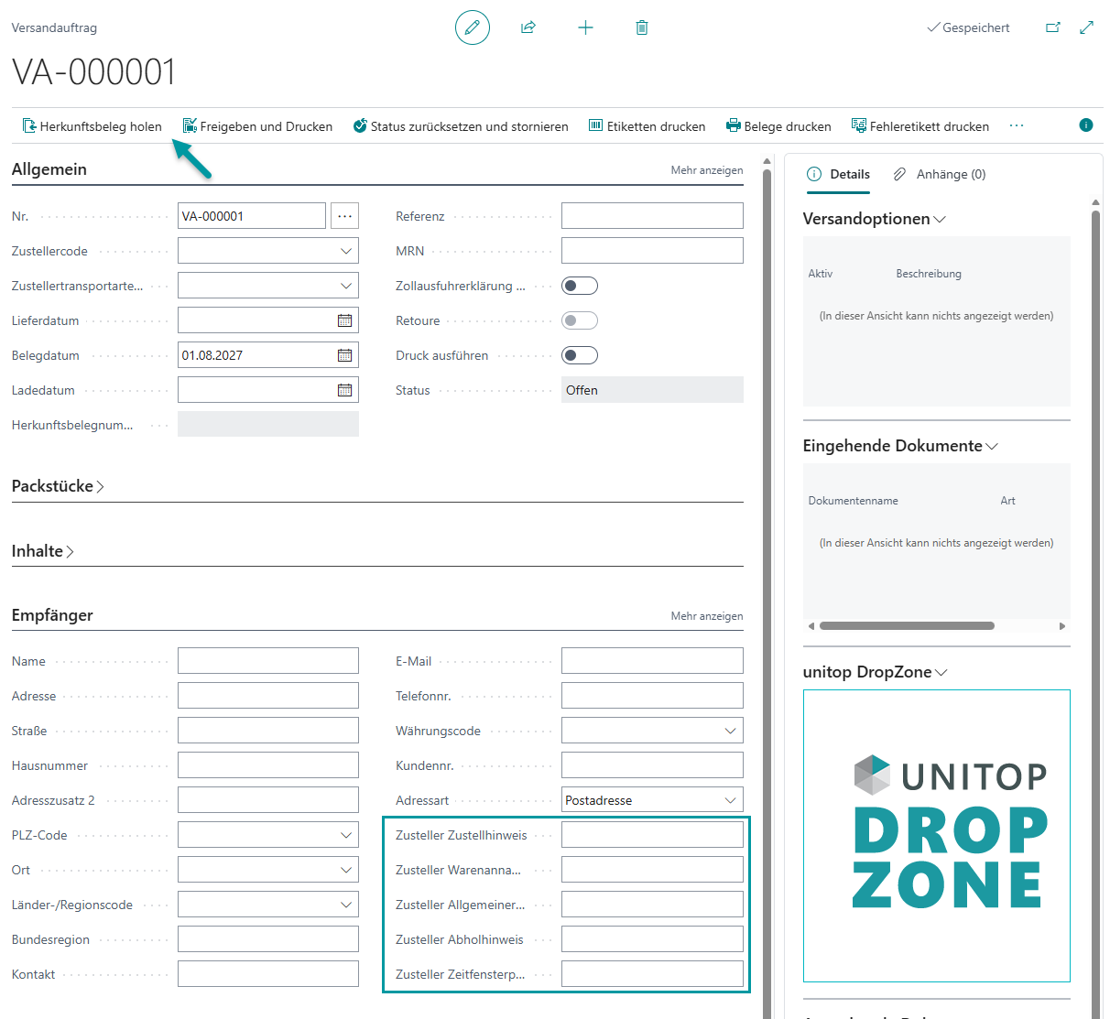
Task: Click the share icon in header
Action: point(528,27)
